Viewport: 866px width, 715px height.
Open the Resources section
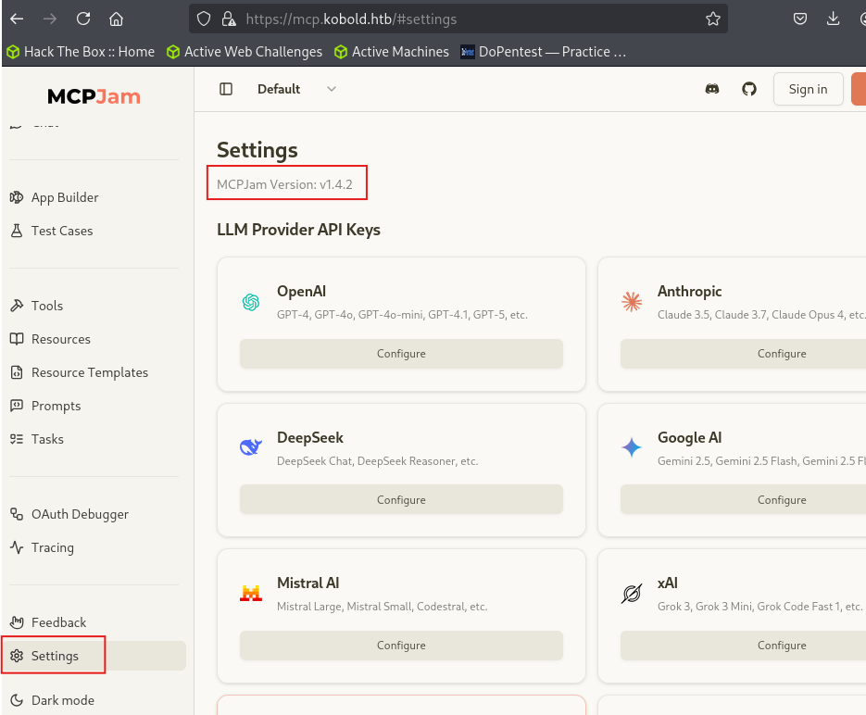[50, 339]
